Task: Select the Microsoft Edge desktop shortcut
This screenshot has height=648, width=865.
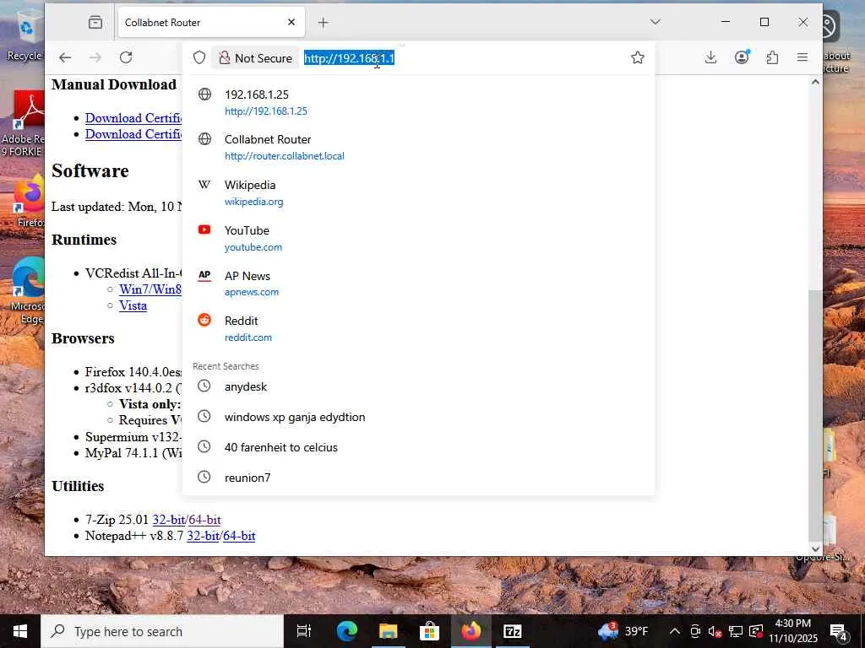Action: [x=26, y=291]
